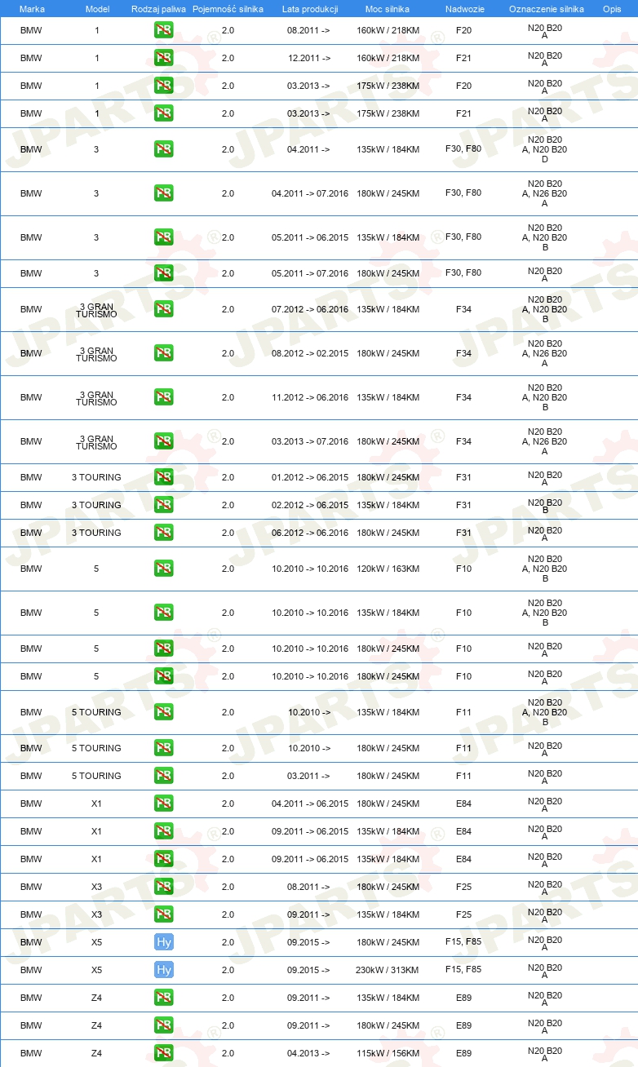Select the '115kW / 156KM' power cell
The width and height of the screenshot is (638, 1067).
pyautogui.click(x=388, y=1053)
